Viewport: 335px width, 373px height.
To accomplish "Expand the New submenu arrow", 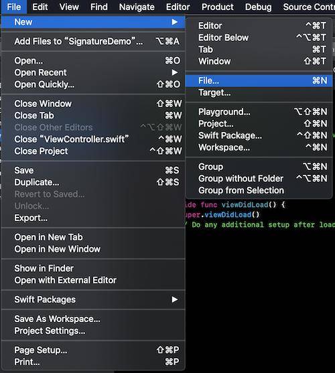I will [x=175, y=22].
